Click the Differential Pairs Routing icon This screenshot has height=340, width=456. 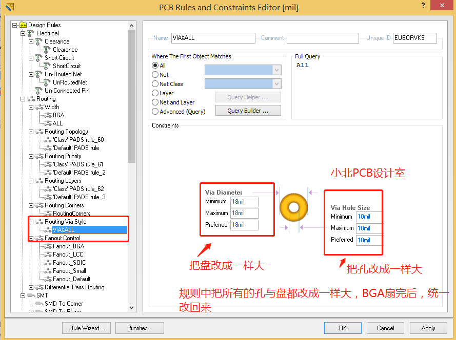[x=39, y=287]
